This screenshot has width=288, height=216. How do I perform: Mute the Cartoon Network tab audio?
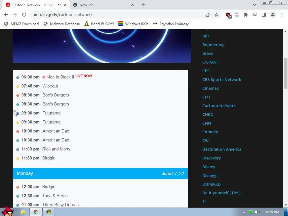coord(59,5)
